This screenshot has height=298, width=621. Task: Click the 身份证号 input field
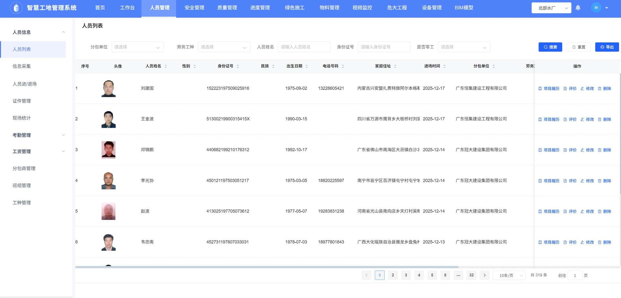pyautogui.click(x=384, y=47)
